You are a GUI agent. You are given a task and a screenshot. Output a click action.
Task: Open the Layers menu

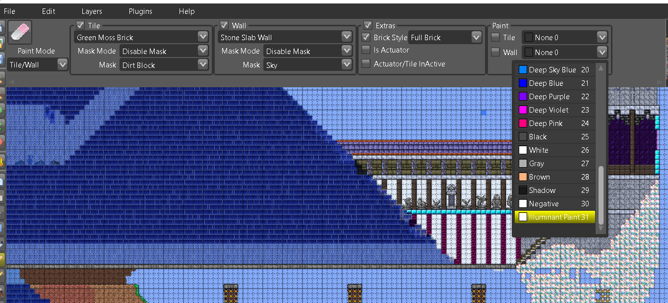tap(92, 11)
